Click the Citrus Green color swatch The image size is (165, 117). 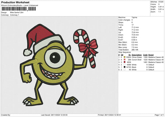(x=125, y=57)
